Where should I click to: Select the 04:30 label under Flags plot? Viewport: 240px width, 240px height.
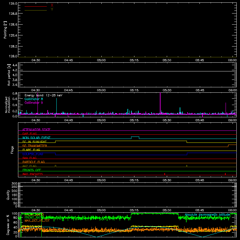[x=36, y=180]
